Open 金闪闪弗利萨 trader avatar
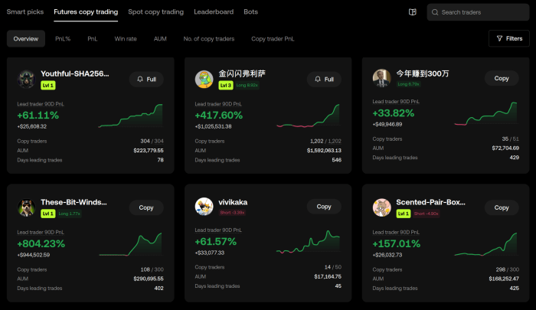This screenshot has width=536, height=310. (204, 80)
